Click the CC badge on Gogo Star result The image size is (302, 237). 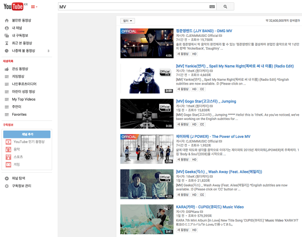point(202,125)
